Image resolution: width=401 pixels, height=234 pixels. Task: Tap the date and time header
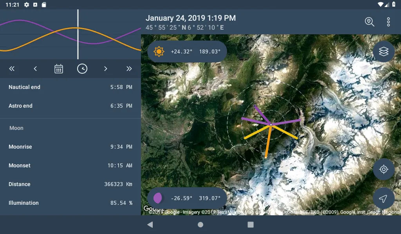[x=191, y=18]
